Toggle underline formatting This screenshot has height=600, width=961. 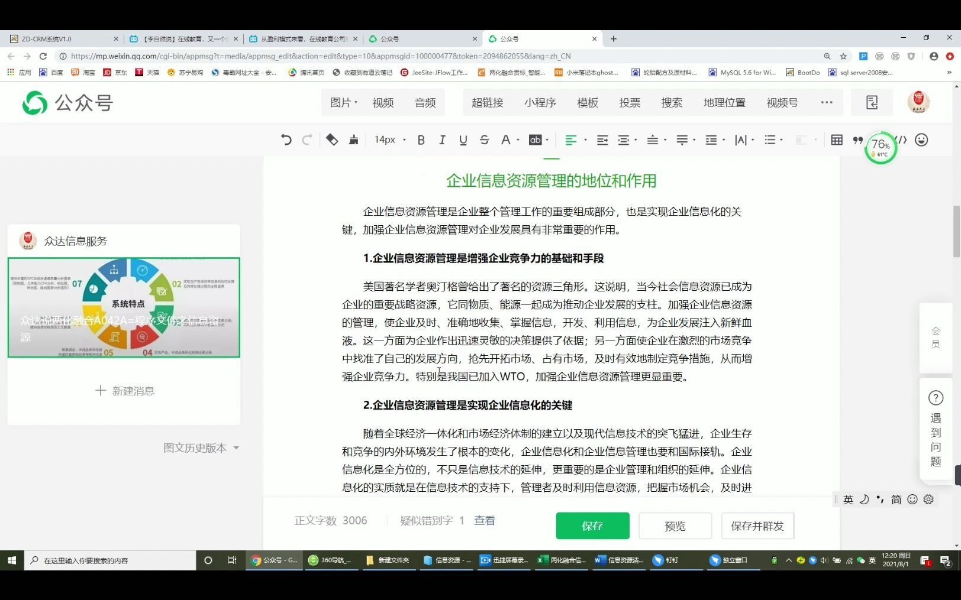click(x=463, y=140)
